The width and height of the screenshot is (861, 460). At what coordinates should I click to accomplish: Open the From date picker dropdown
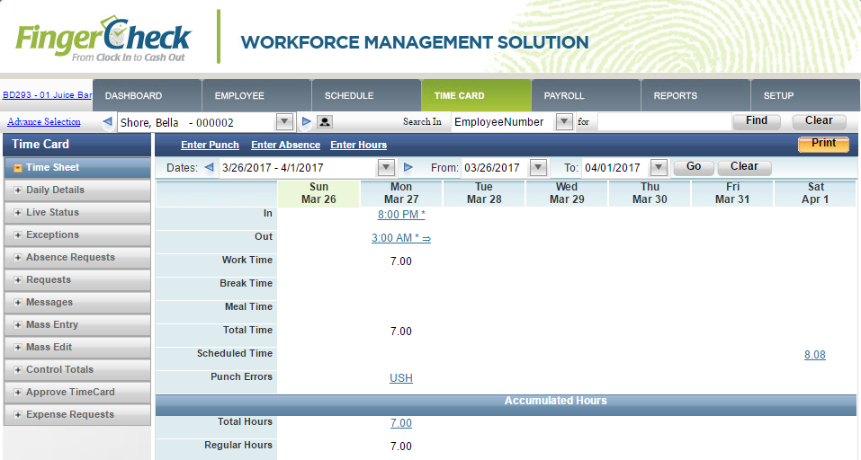[x=538, y=167]
